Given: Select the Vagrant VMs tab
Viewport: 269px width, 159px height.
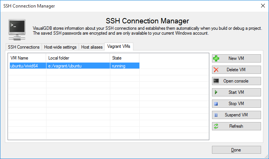Looking at the screenshot, I should point(119,46).
